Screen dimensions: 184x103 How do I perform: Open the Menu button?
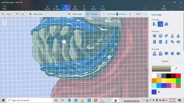click(5, 7)
